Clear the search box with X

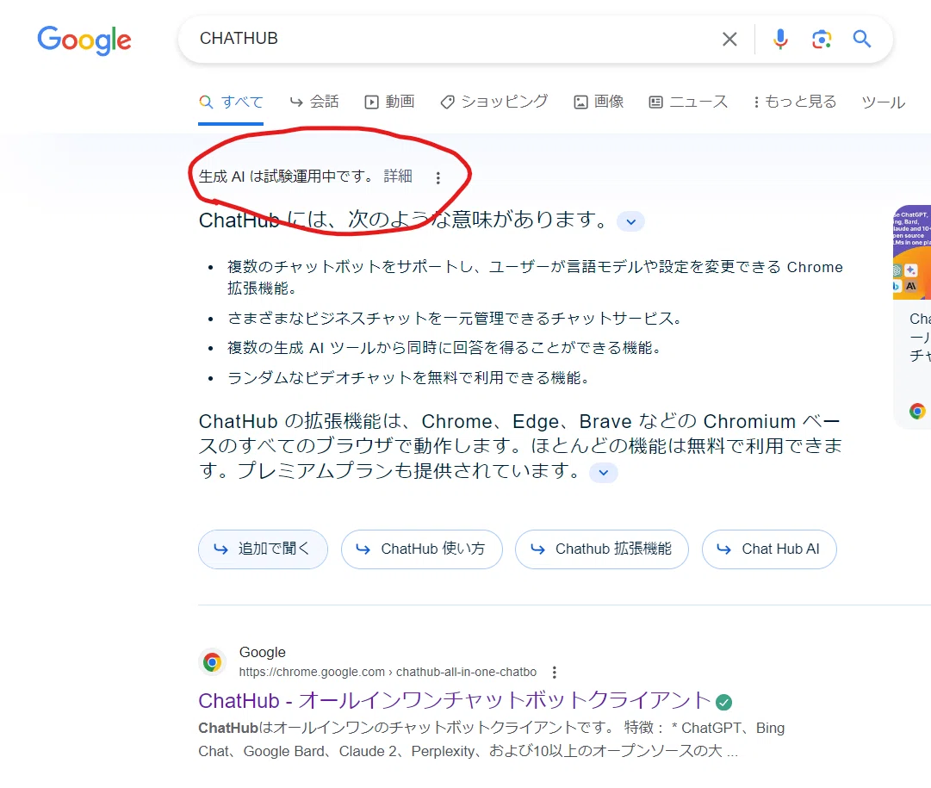[x=729, y=40]
